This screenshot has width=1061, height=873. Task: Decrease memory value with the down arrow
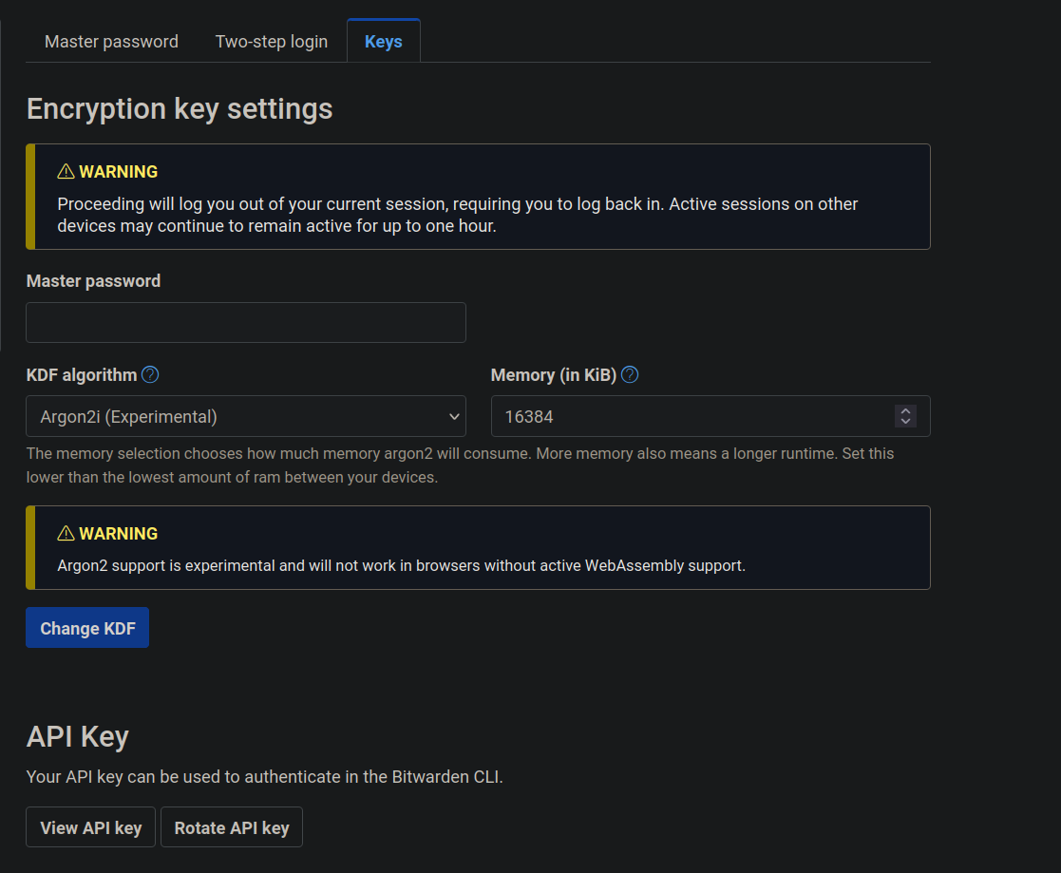(x=905, y=421)
